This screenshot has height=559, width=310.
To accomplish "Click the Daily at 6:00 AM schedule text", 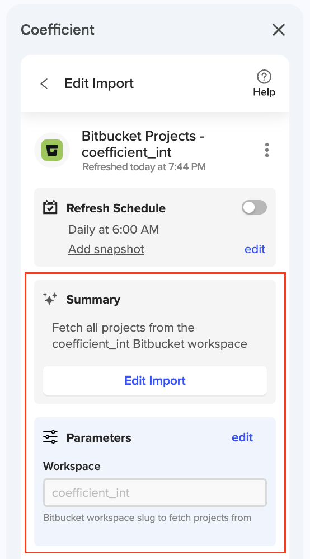I will point(113,230).
